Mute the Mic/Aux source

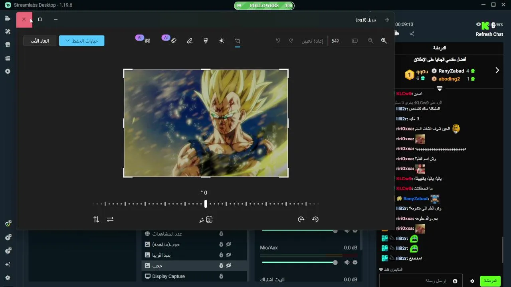[x=347, y=262]
